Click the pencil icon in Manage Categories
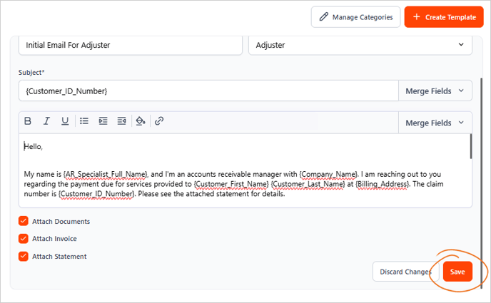 click(x=324, y=17)
